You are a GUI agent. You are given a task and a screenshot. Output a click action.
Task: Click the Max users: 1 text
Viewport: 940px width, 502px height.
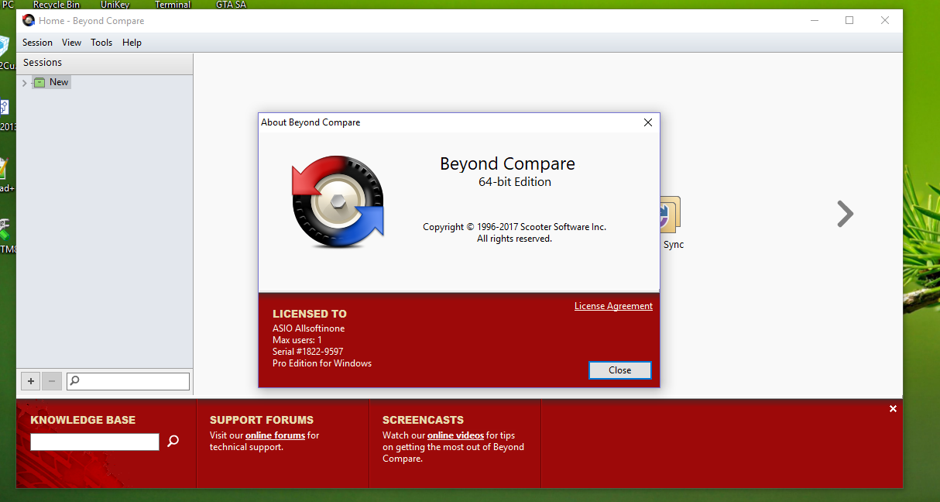point(297,340)
